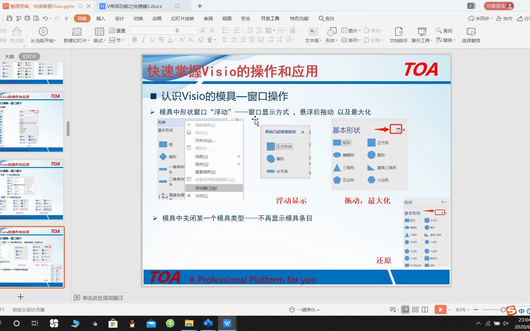Switch to Outline (大纲) pane

click(x=9, y=56)
